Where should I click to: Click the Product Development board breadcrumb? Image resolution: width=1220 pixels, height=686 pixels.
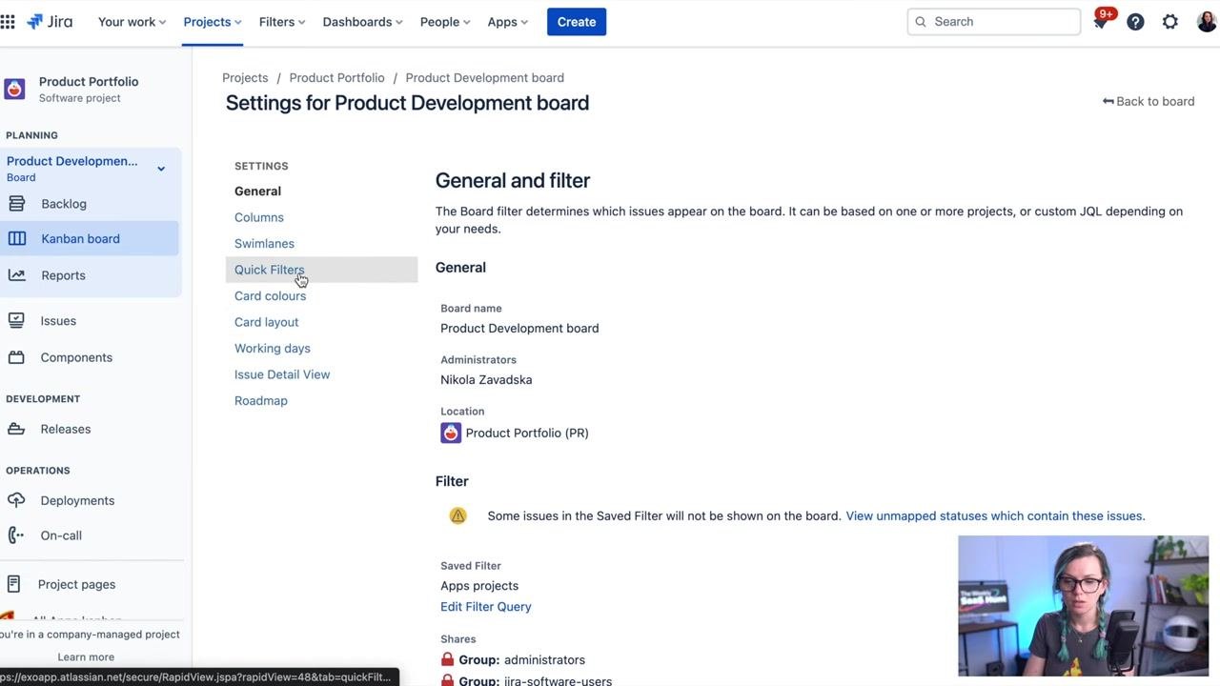(485, 77)
